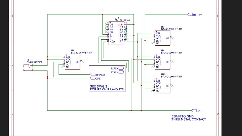Screen dimensions: 242x136
Task: Select the U8 regulator symbol body
Action: (x=163, y=38)
